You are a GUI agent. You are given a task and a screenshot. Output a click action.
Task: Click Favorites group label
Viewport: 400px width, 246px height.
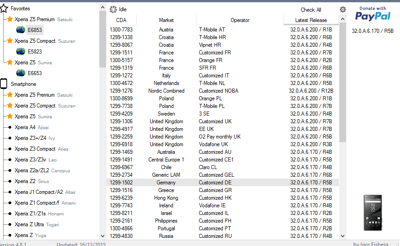pyautogui.click(x=20, y=9)
